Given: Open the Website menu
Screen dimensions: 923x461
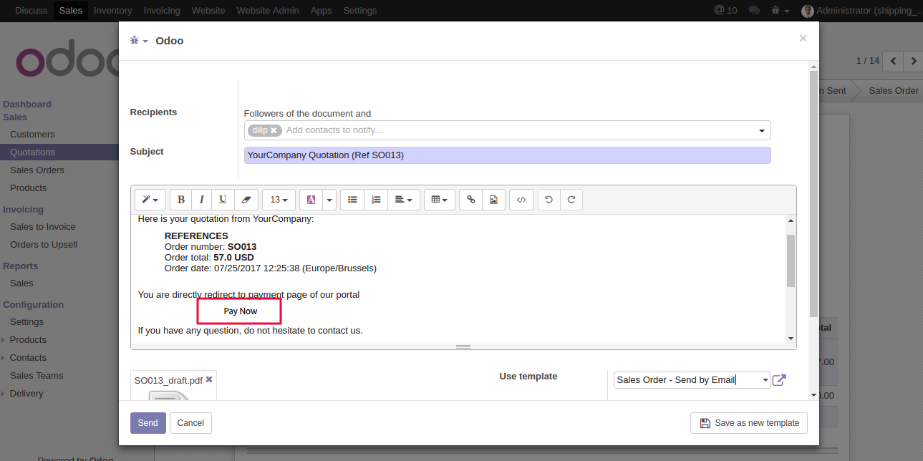Looking at the screenshot, I should coord(208,11).
